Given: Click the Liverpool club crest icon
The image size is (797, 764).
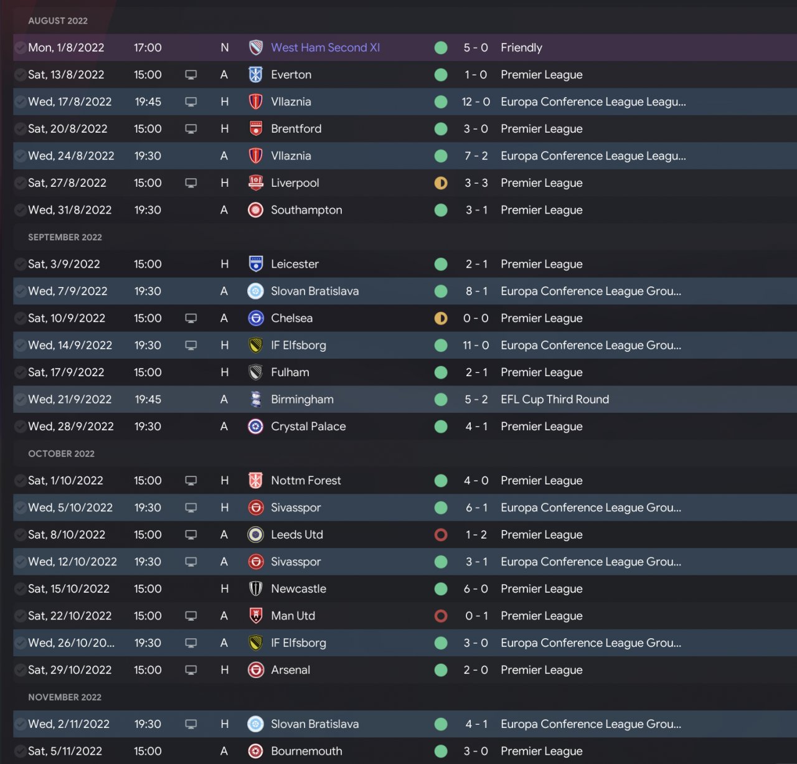Looking at the screenshot, I should point(255,183).
